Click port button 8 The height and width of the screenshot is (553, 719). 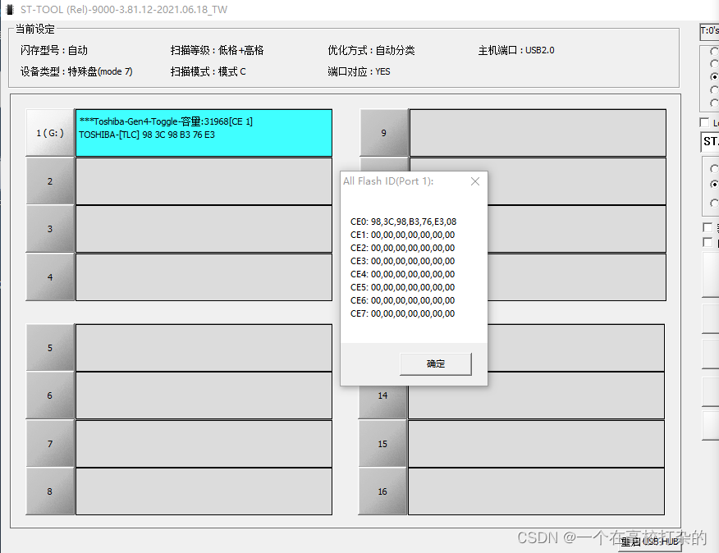pos(50,491)
